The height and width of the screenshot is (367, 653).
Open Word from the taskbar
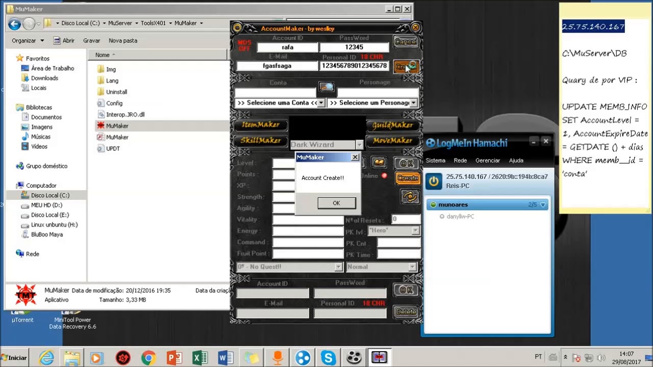[x=225, y=358]
